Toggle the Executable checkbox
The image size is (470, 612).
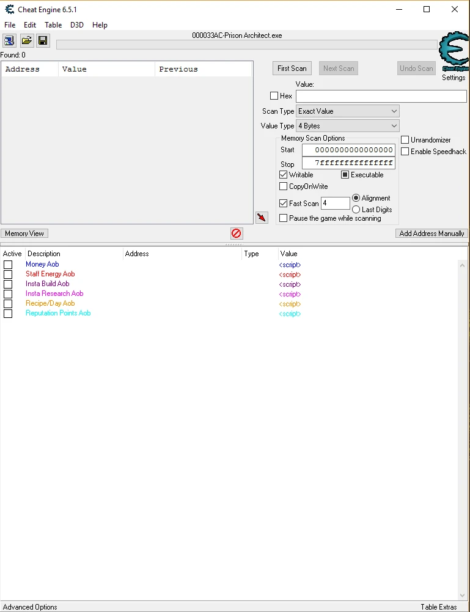pyautogui.click(x=345, y=174)
